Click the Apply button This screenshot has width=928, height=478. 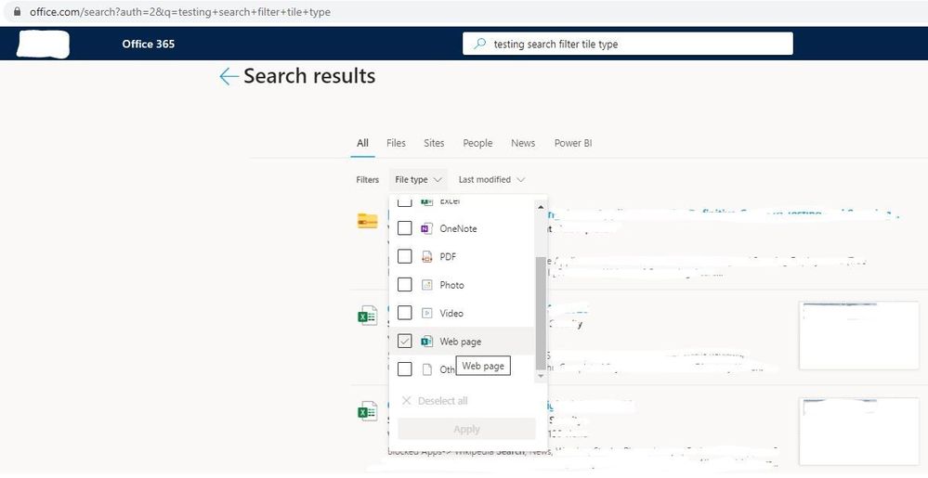[x=467, y=429]
